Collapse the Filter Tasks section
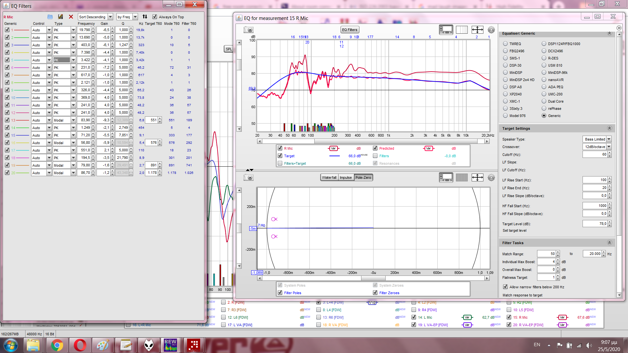 pos(609,243)
